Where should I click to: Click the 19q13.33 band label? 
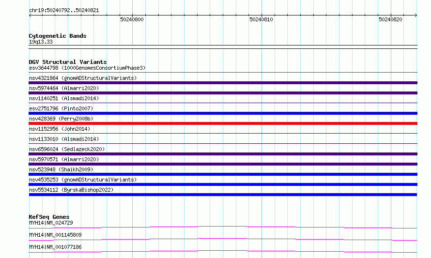tap(41, 42)
